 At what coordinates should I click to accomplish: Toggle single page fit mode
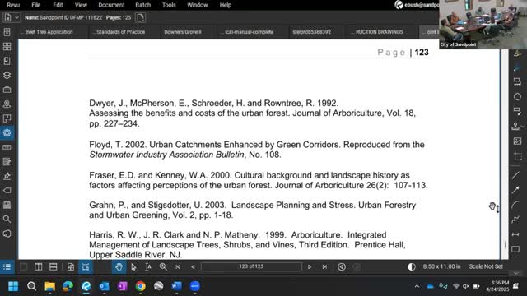tap(71, 266)
